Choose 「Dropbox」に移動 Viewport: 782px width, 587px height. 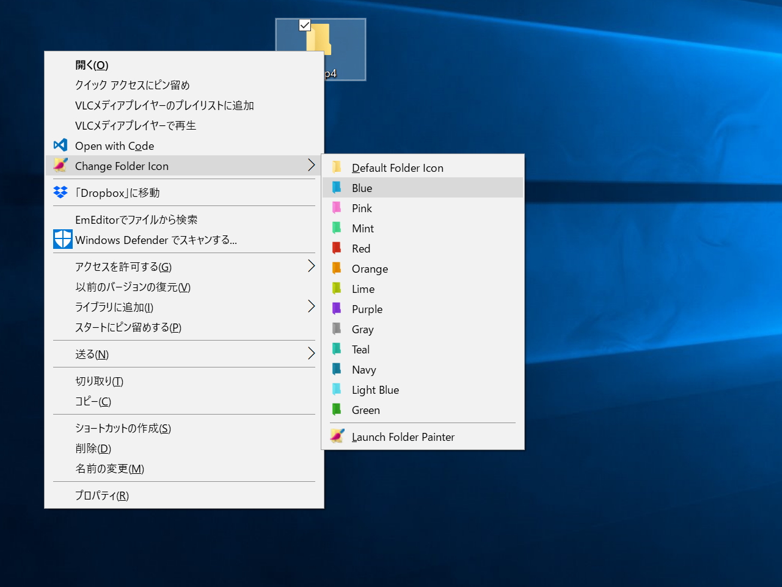(x=185, y=193)
